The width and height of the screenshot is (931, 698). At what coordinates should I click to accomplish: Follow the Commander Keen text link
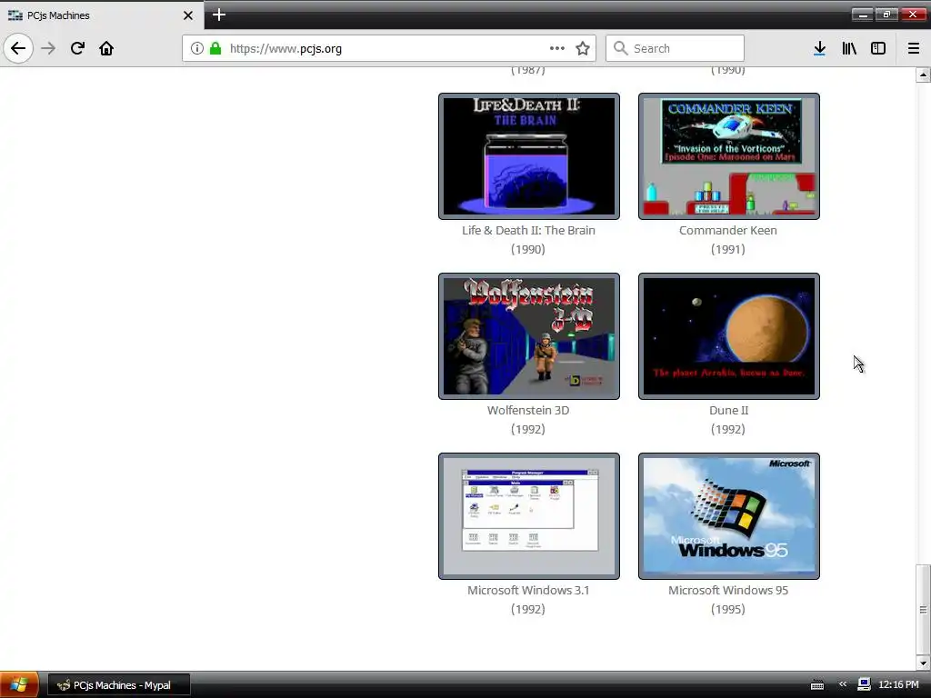pos(728,230)
